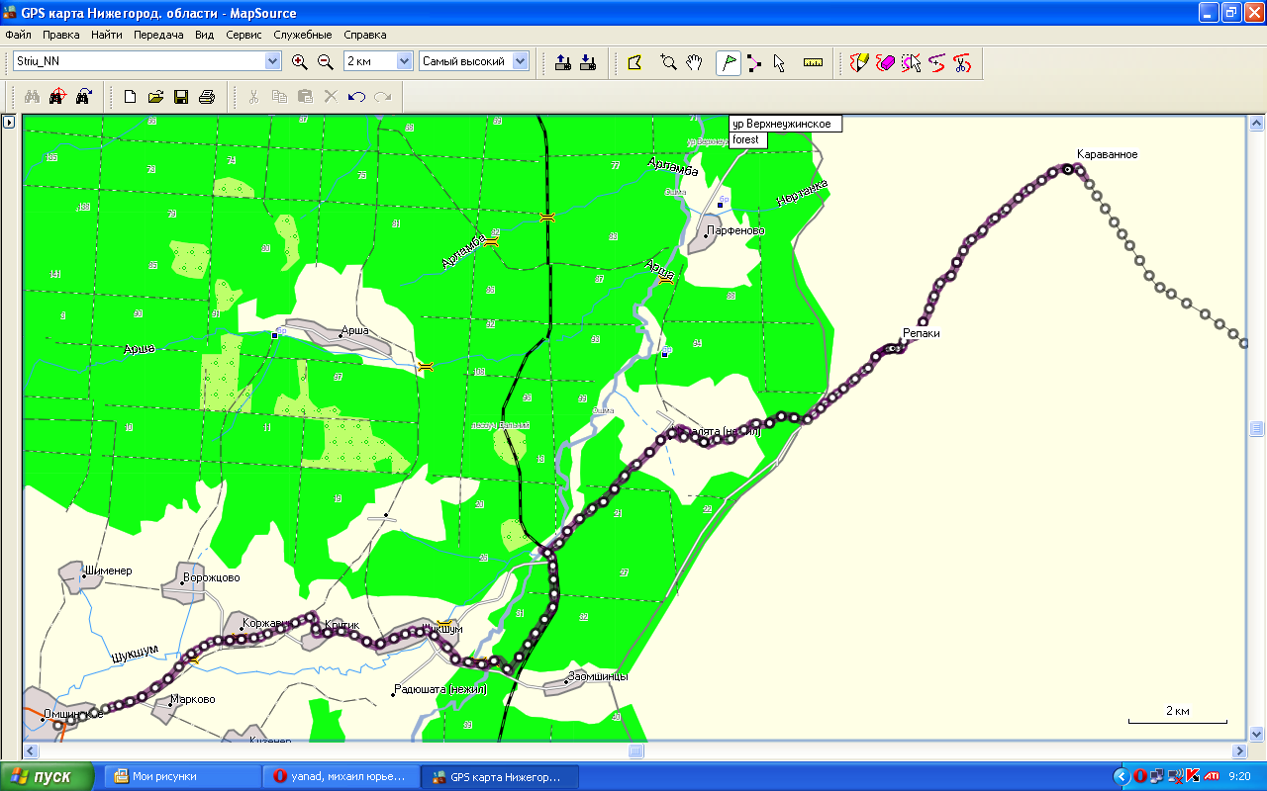Click Find Recent Places binoculars icon
This screenshot has width=1267, height=791.
(83, 97)
